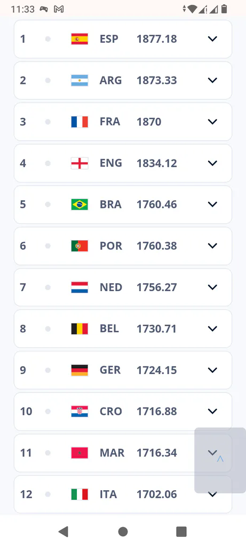Tap the Italy flag icon
Viewport: 246px width, 548px height.
point(80,494)
